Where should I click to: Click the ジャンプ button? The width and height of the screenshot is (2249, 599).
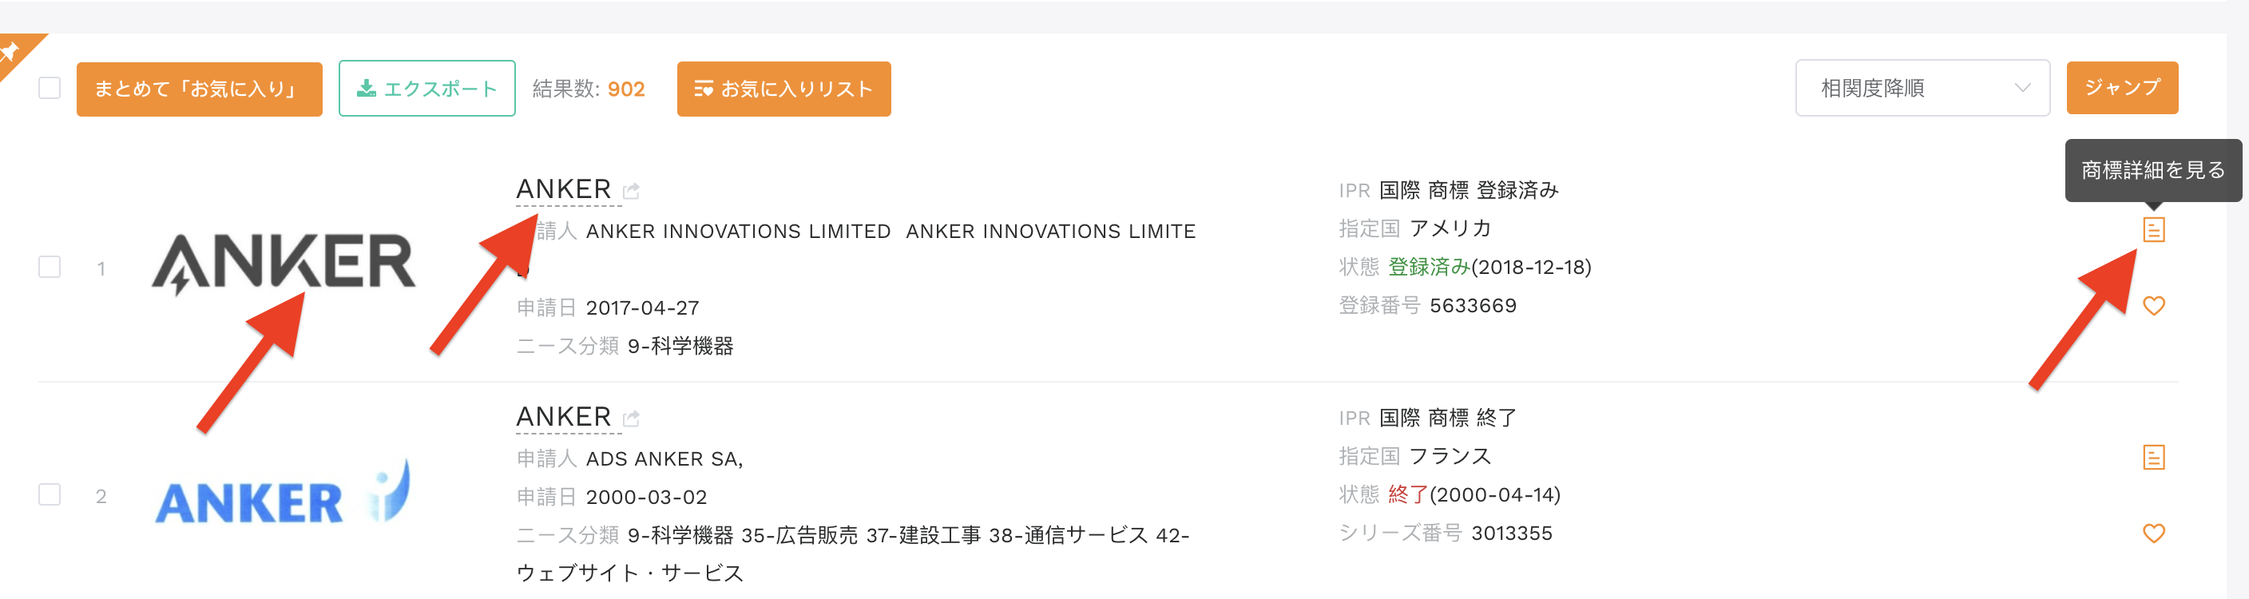(x=2121, y=87)
